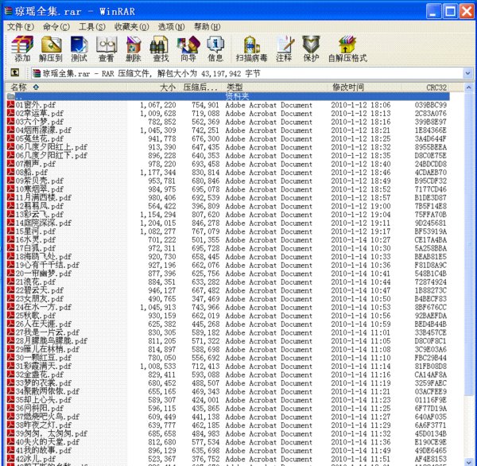Viewport: 477px width, 466px height.
Task: Click PDF icon of 21浪花.pdf
Action: 10,282
